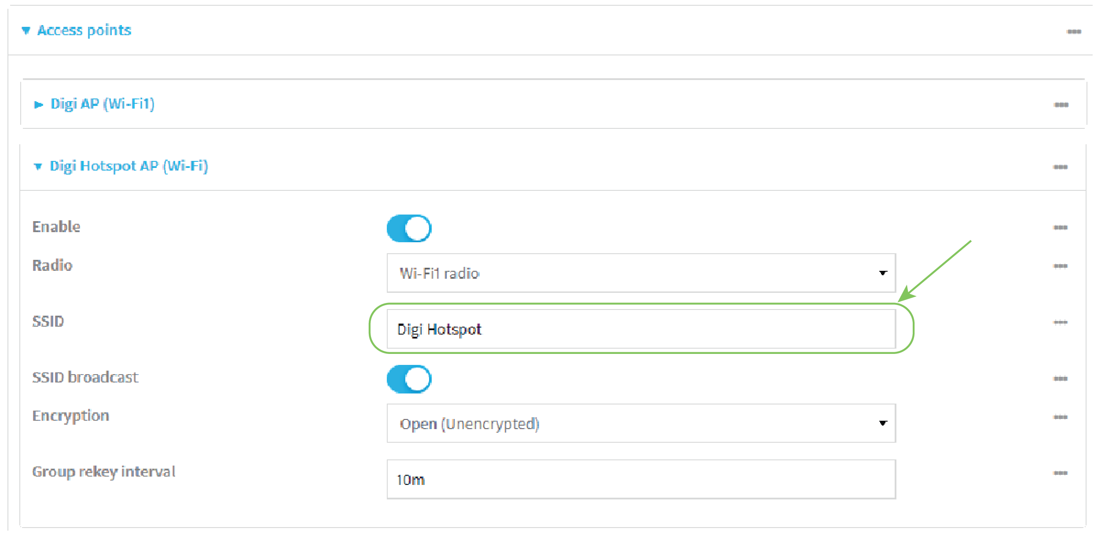Screen dimensions: 1094x539
Task: Open the Radio row ellipsis menu
Action: [1061, 266]
